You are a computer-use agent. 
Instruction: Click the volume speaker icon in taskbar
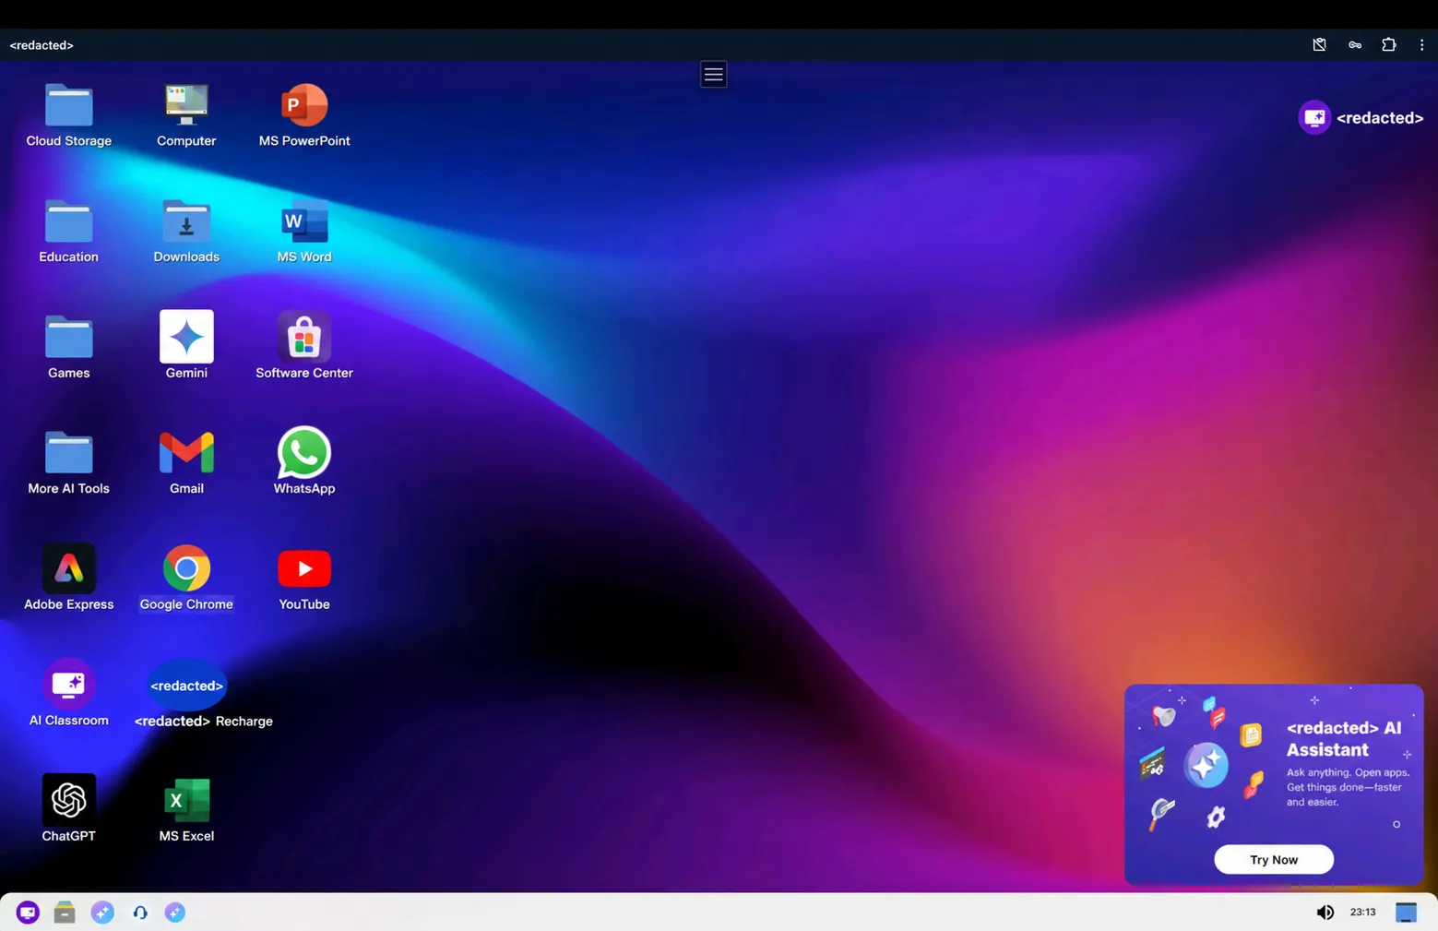1325,913
